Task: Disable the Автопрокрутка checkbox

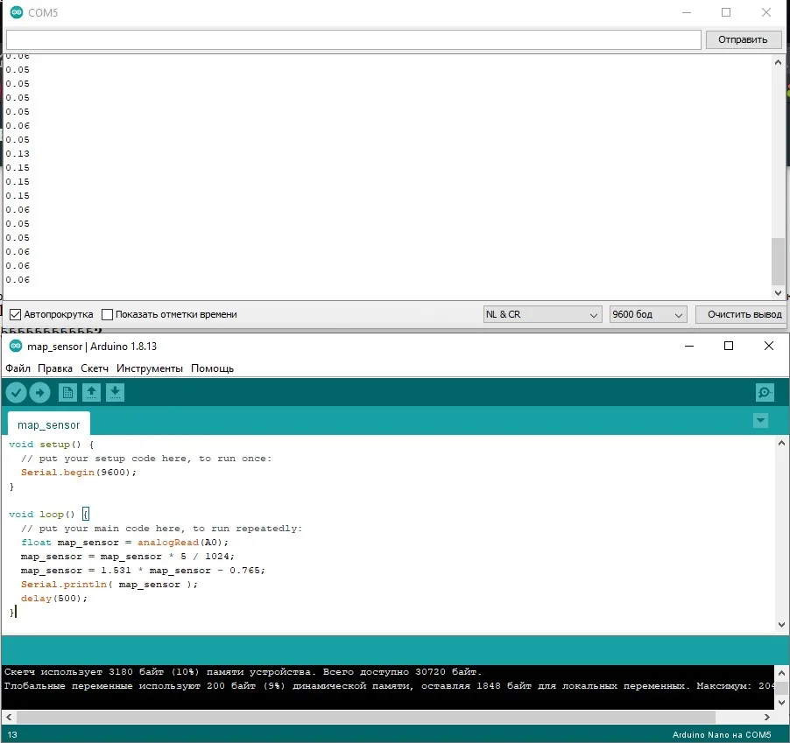Action: [x=15, y=314]
